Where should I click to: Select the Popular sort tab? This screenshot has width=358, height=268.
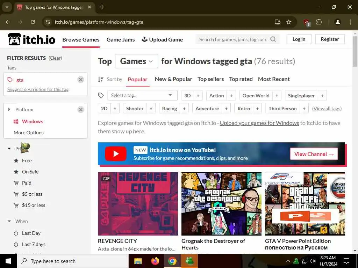[137, 79]
